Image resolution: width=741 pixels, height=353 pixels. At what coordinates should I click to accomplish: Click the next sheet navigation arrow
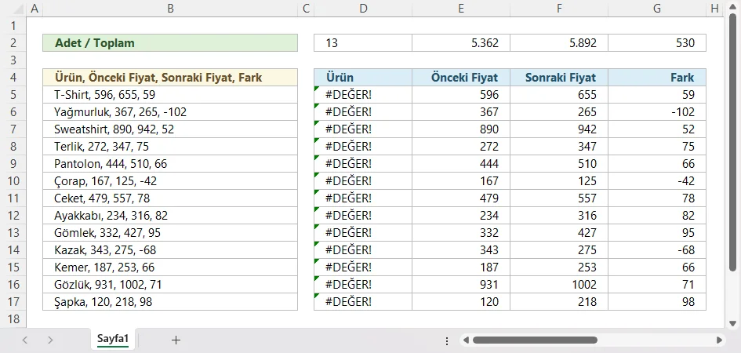point(50,340)
